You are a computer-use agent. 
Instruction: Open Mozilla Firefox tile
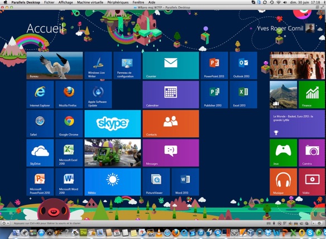69,95
